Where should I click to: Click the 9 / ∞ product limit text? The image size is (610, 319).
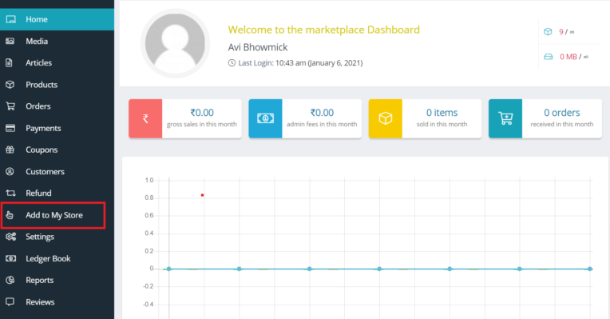coord(566,32)
